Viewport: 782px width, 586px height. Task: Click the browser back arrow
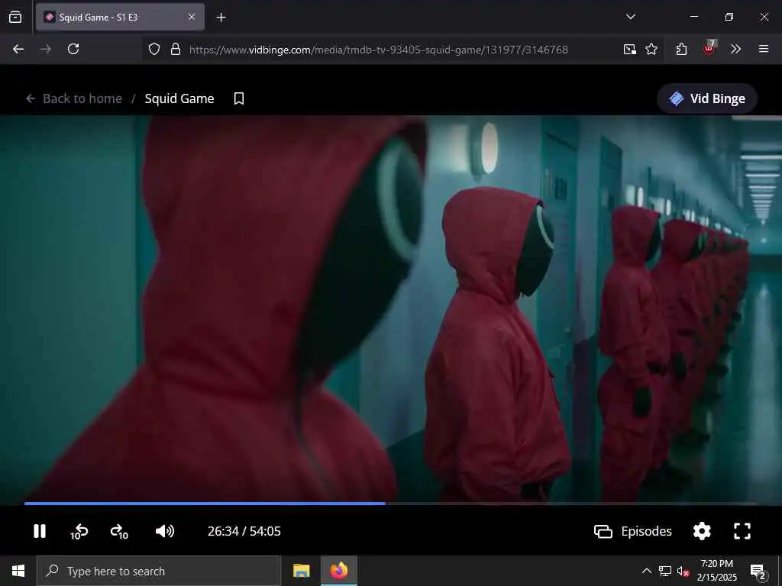[18, 49]
